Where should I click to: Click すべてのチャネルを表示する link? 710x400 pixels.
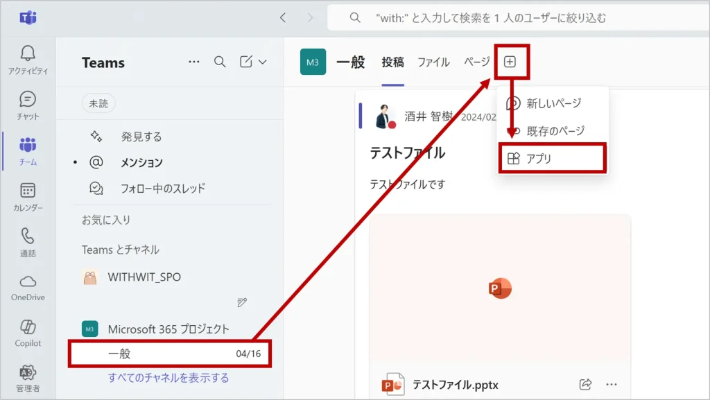coord(168,378)
